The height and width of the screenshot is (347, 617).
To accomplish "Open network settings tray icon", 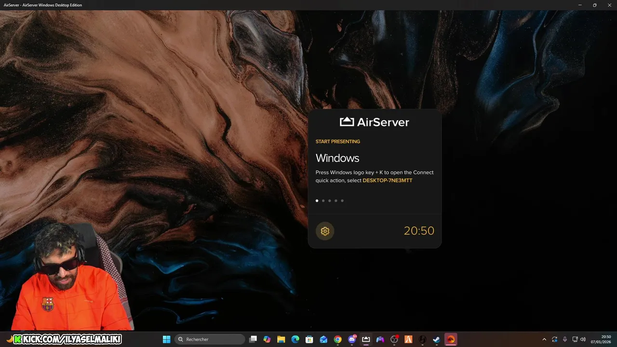I will coord(575,339).
